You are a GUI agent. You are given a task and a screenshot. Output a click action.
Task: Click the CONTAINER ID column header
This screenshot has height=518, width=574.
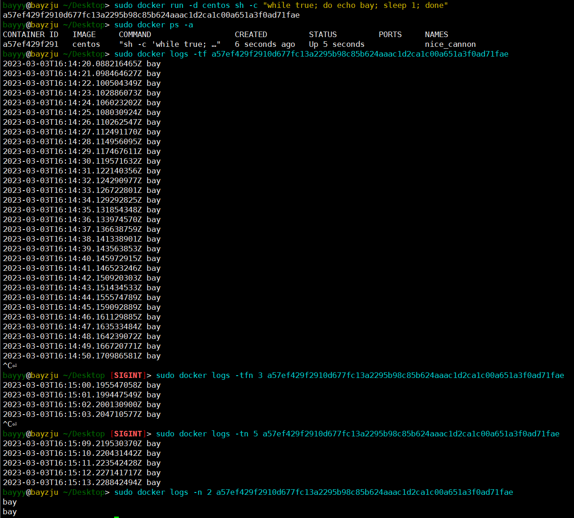tap(31, 35)
